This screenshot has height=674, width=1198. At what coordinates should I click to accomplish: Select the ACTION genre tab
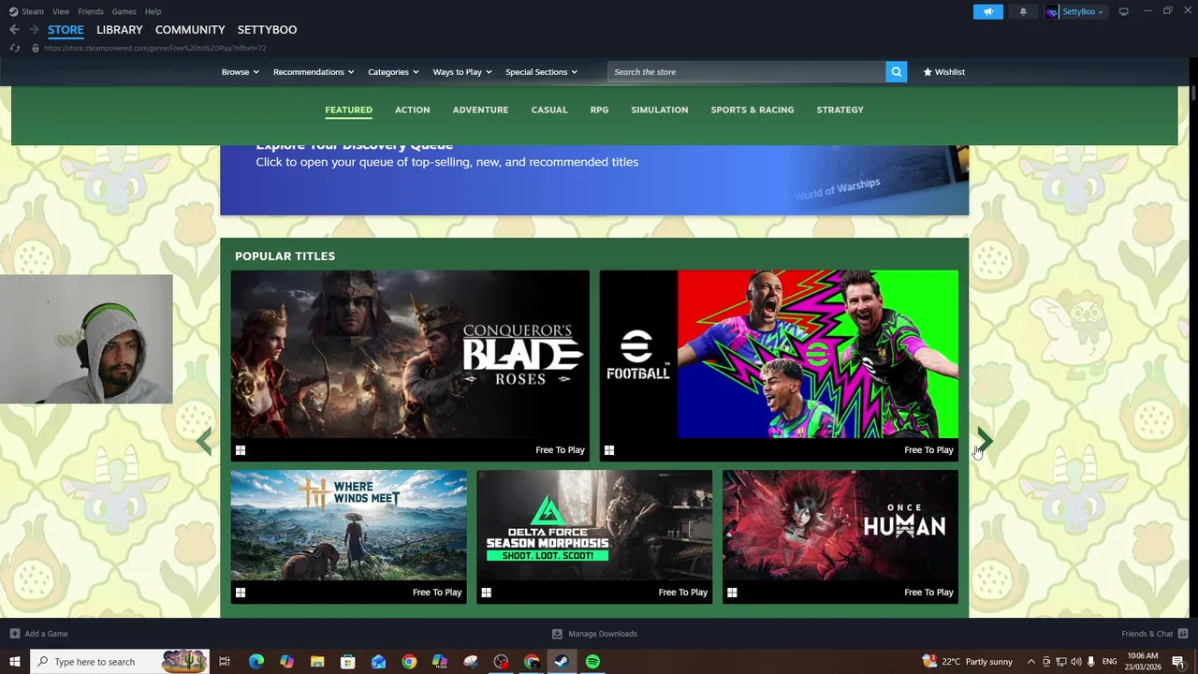tap(412, 110)
